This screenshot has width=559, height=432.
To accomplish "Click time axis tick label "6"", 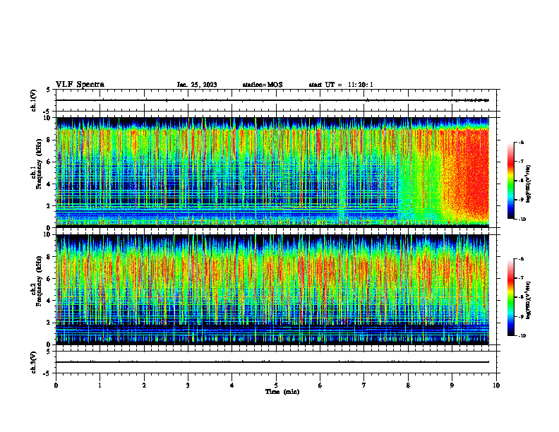I will (320, 385).
